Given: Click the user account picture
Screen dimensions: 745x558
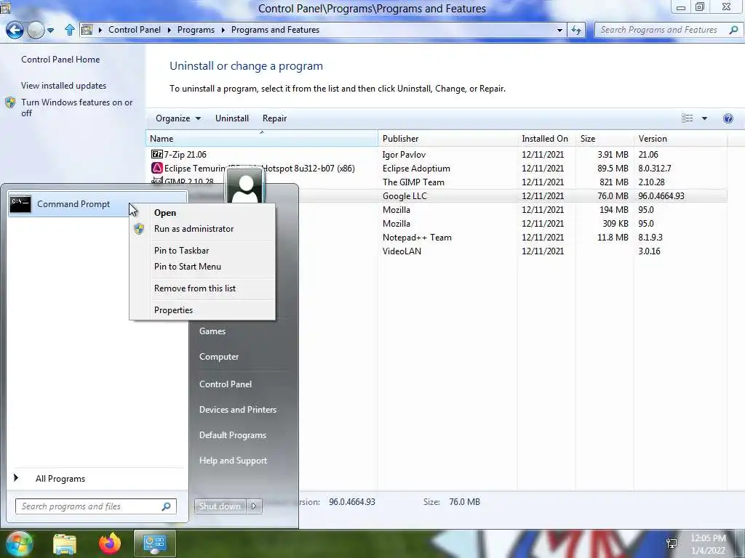Looking at the screenshot, I should [x=244, y=187].
